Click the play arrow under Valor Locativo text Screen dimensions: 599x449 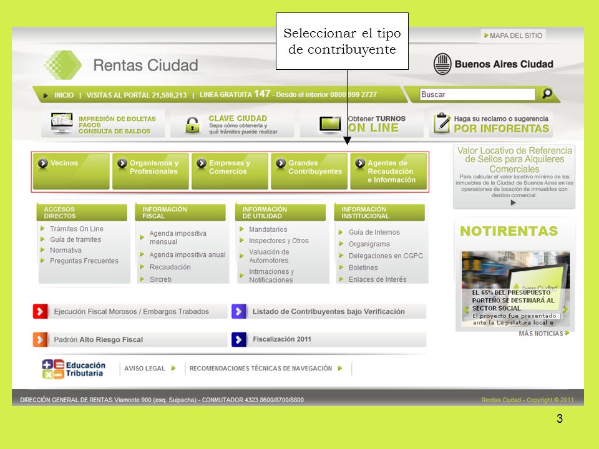pos(513,203)
